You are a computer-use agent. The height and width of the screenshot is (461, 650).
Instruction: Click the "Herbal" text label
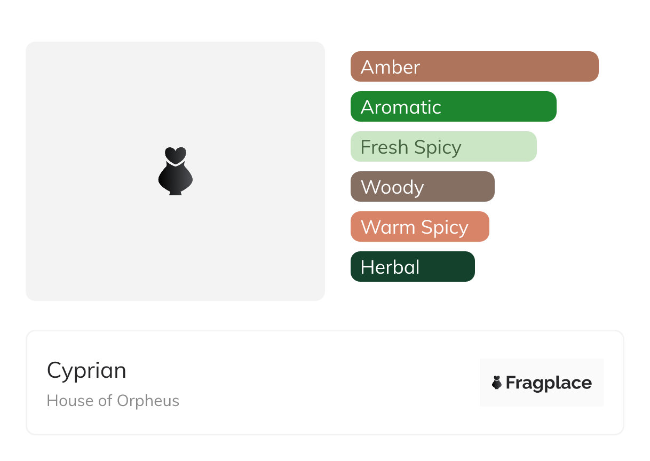[390, 267]
